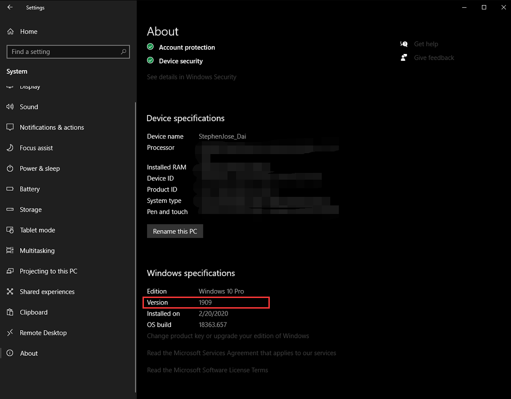Select Tablet mode in sidebar

[36, 230]
